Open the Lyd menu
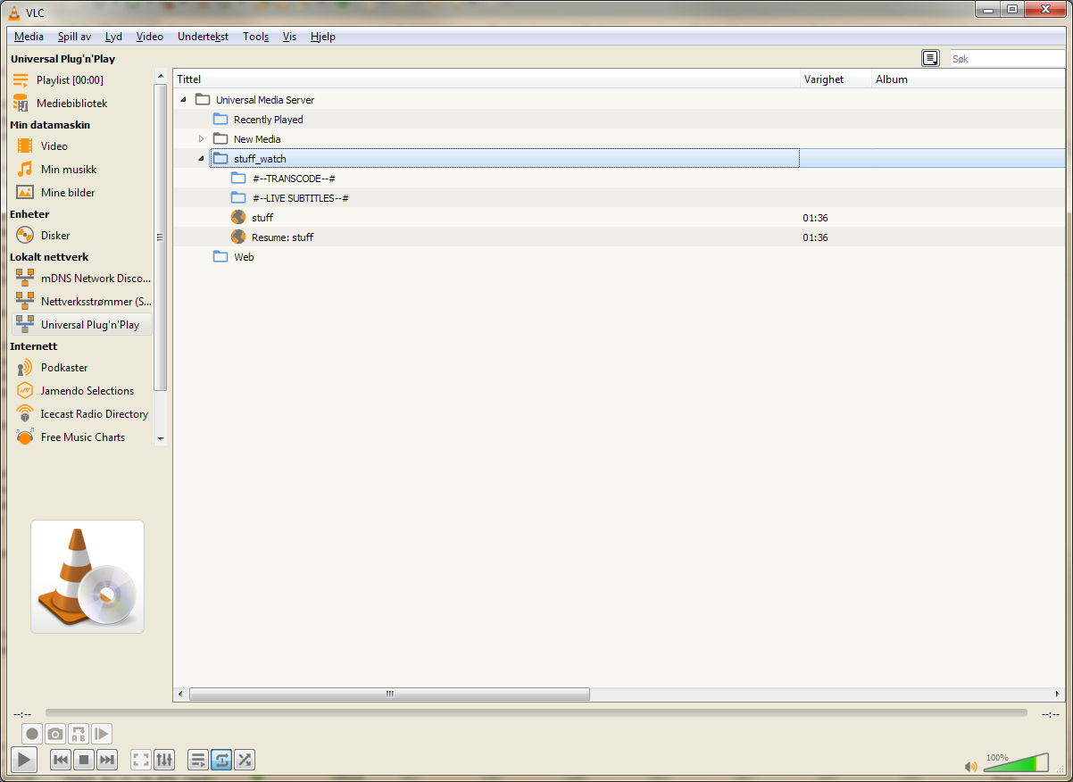This screenshot has width=1073, height=782. click(x=113, y=37)
